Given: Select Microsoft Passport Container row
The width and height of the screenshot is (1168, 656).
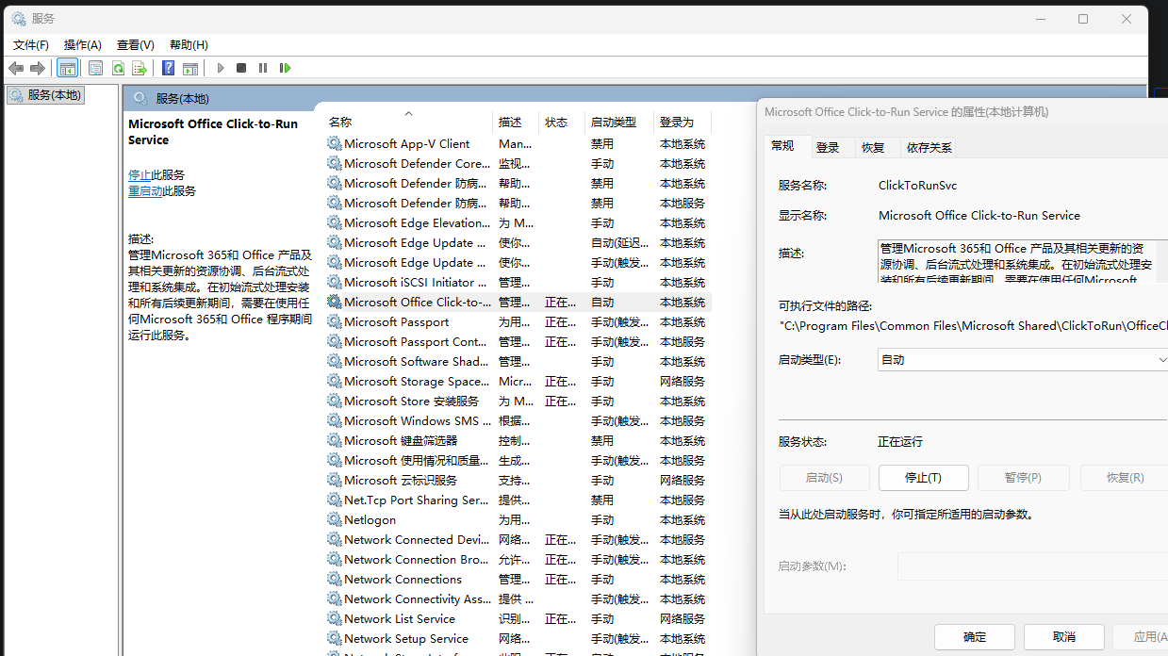Looking at the screenshot, I should (x=518, y=341).
